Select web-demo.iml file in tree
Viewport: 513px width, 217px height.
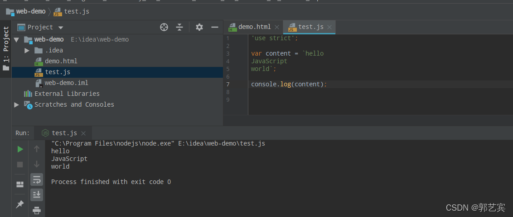pos(67,83)
